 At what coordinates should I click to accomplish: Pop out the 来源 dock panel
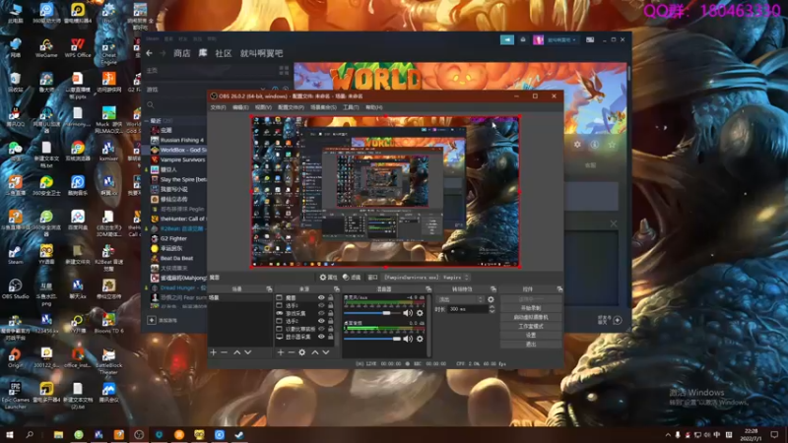click(x=336, y=289)
